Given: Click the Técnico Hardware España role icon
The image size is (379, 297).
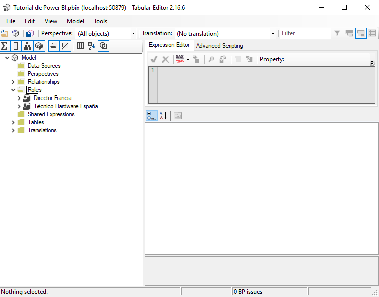Looking at the screenshot, I should pos(27,106).
